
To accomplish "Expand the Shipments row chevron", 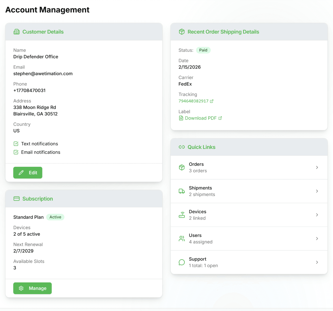I will [317, 191].
